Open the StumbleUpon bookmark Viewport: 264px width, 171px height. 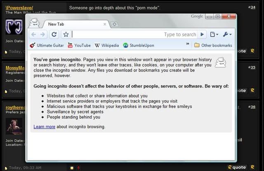click(x=139, y=45)
